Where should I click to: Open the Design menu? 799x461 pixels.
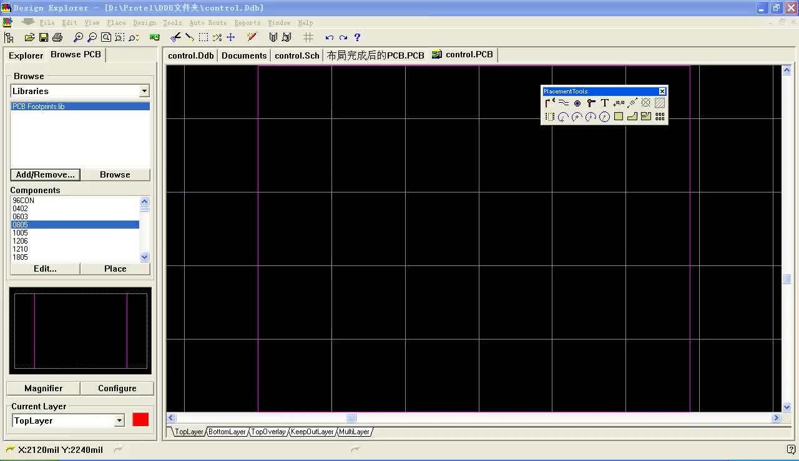pos(145,22)
